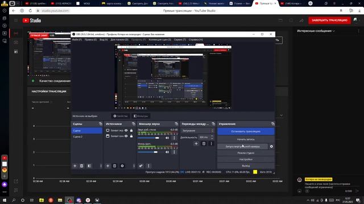Open source properties gear in Sources panel
This screenshot has height=204, width=364.
click(122, 166)
